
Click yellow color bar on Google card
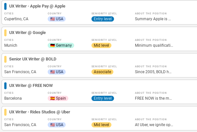pos(5,33)
